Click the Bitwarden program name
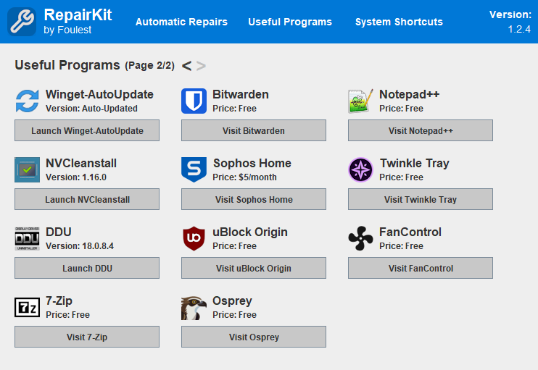The height and width of the screenshot is (370, 538). coord(241,94)
